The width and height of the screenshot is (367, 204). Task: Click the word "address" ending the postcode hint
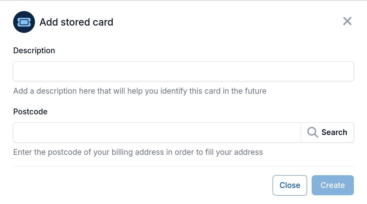point(248,152)
